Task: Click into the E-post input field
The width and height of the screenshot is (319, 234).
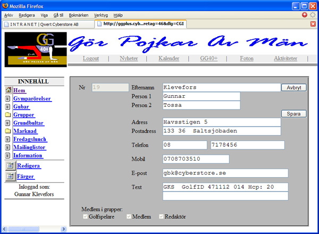Action: [225, 173]
